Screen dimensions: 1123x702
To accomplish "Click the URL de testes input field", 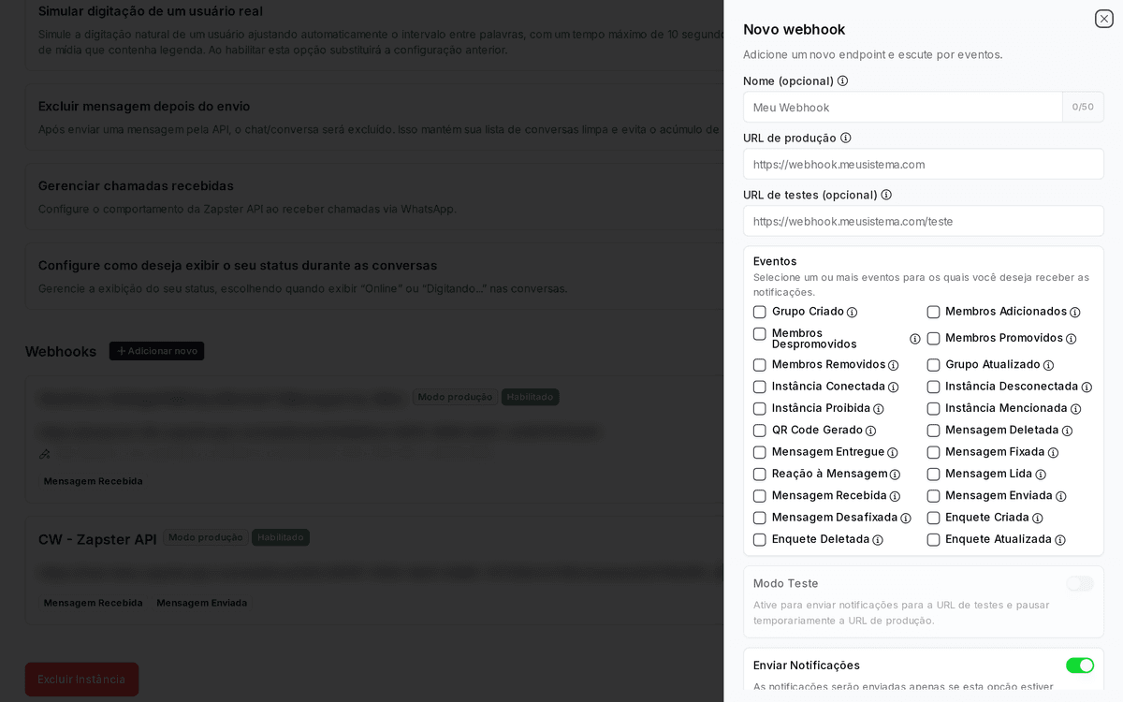I will [x=923, y=222].
